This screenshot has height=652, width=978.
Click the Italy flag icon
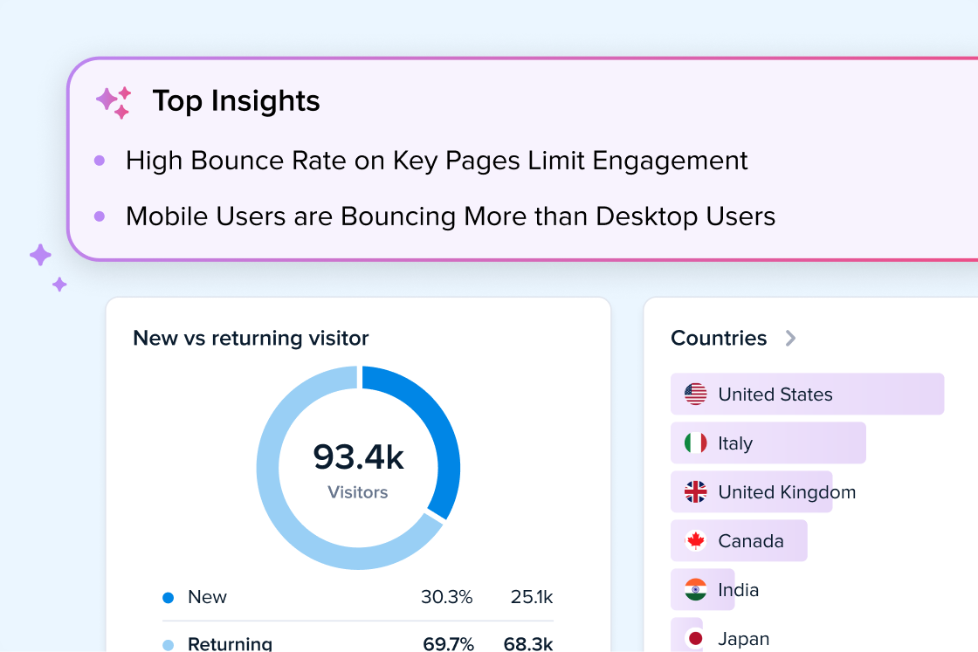pos(695,443)
